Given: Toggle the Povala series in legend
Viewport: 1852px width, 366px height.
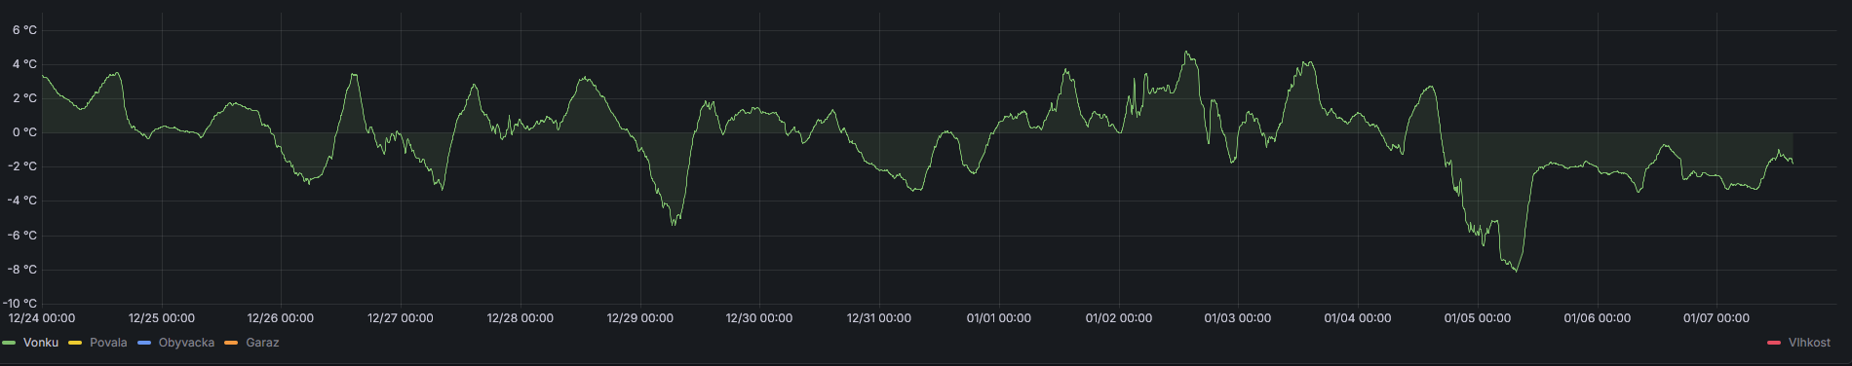Looking at the screenshot, I should (x=108, y=343).
